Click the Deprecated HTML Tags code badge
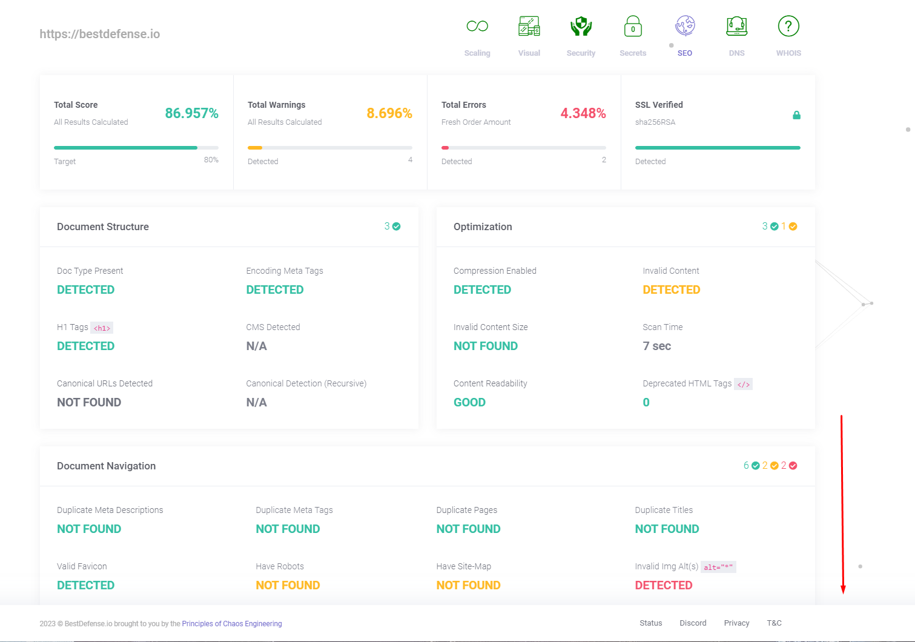 coord(743,385)
